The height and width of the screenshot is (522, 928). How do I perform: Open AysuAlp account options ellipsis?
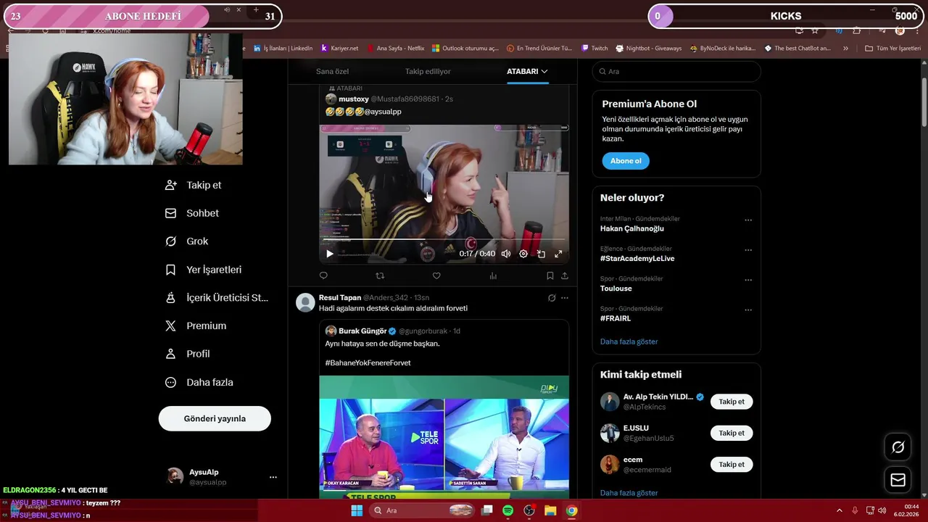tap(273, 477)
